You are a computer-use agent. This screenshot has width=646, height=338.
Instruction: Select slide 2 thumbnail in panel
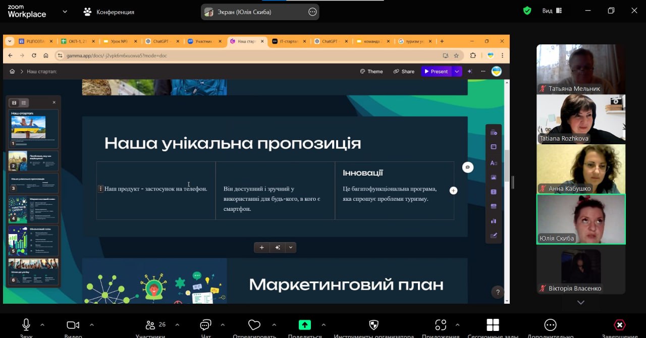[x=33, y=161]
